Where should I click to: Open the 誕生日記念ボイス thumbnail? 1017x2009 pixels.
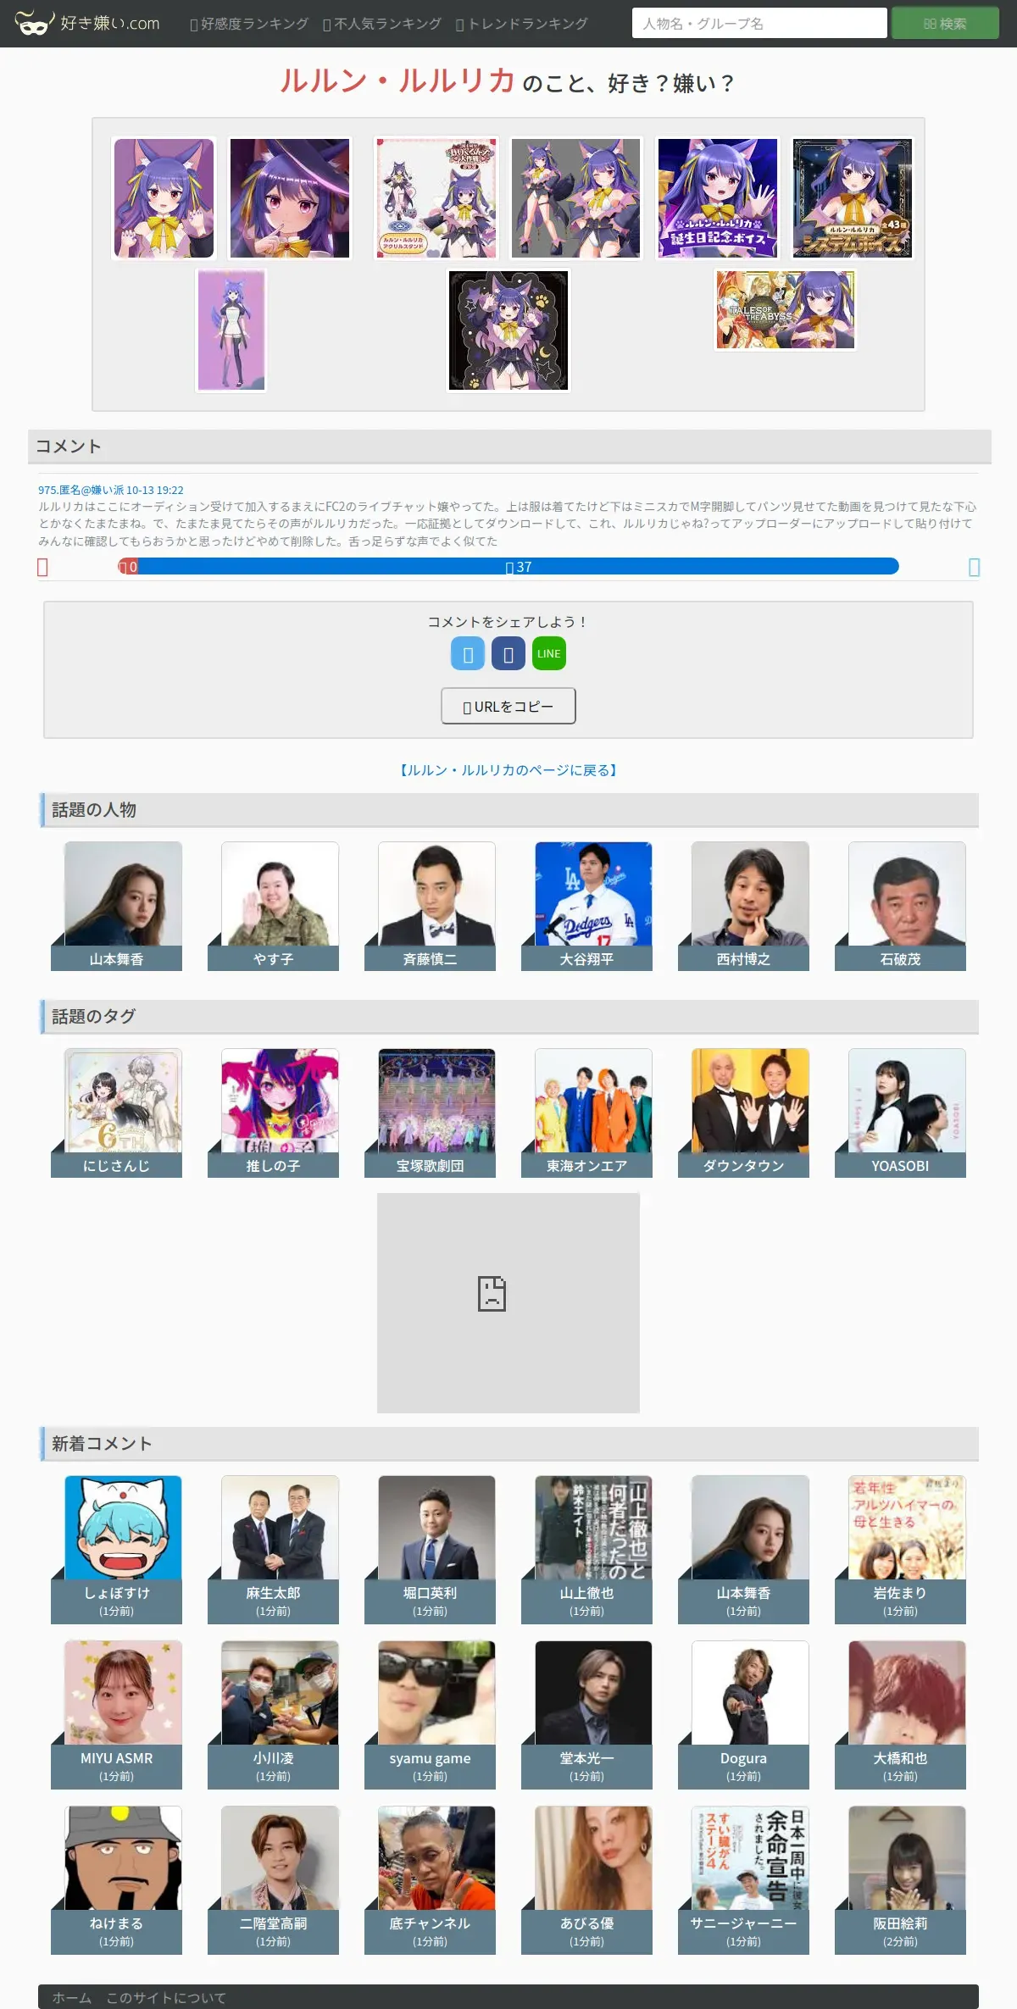point(718,197)
